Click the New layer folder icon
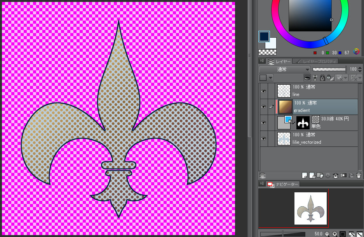Screen dimensions: 364x237 tap(319, 175)
